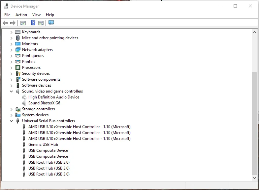Select the Security devices label

pos(36,73)
